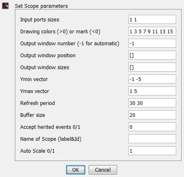Select the Drawing colors input field
Viewport: 184px width, 177px height.
(152, 31)
